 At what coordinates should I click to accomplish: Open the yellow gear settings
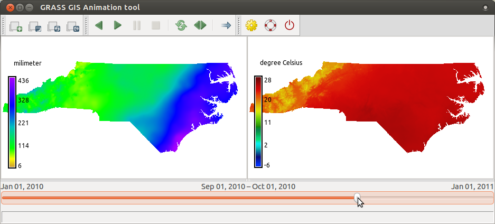pos(251,25)
